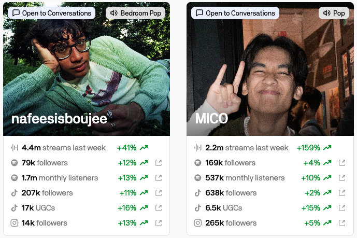The width and height of the screenshot is (357, 238).
Task: Open external link for MICO 169k followers
Action: [x=342, y=163]
